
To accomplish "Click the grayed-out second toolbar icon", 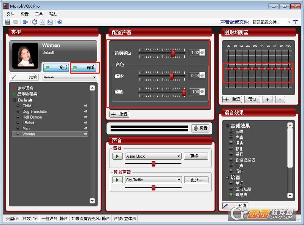I will [x=16, y=22].
